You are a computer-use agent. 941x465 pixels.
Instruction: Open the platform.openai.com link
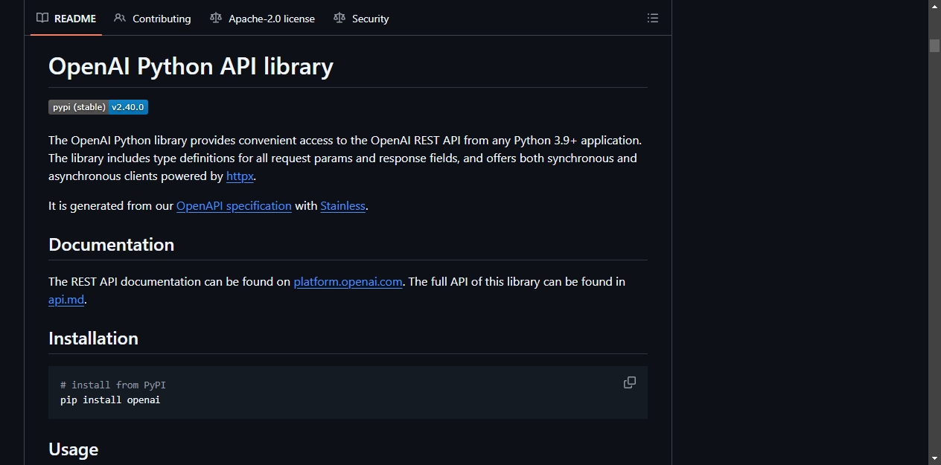348,282
